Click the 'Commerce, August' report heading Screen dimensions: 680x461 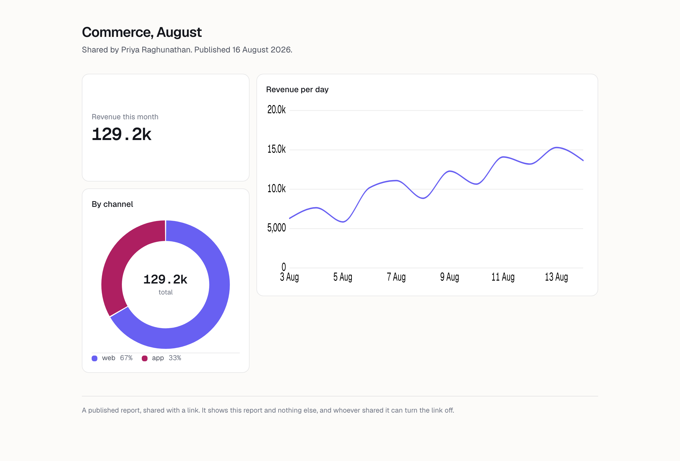point(141,32)
